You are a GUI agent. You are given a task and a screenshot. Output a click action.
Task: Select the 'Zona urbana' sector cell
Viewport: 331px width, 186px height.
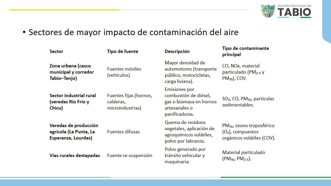pos(72,72)
